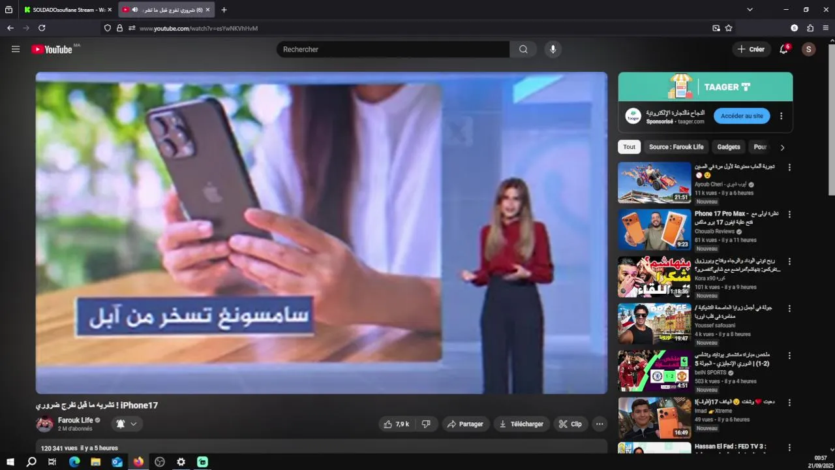The image size is (835, 470).
Task: Show site security lock info
Action: coord(119,28)
